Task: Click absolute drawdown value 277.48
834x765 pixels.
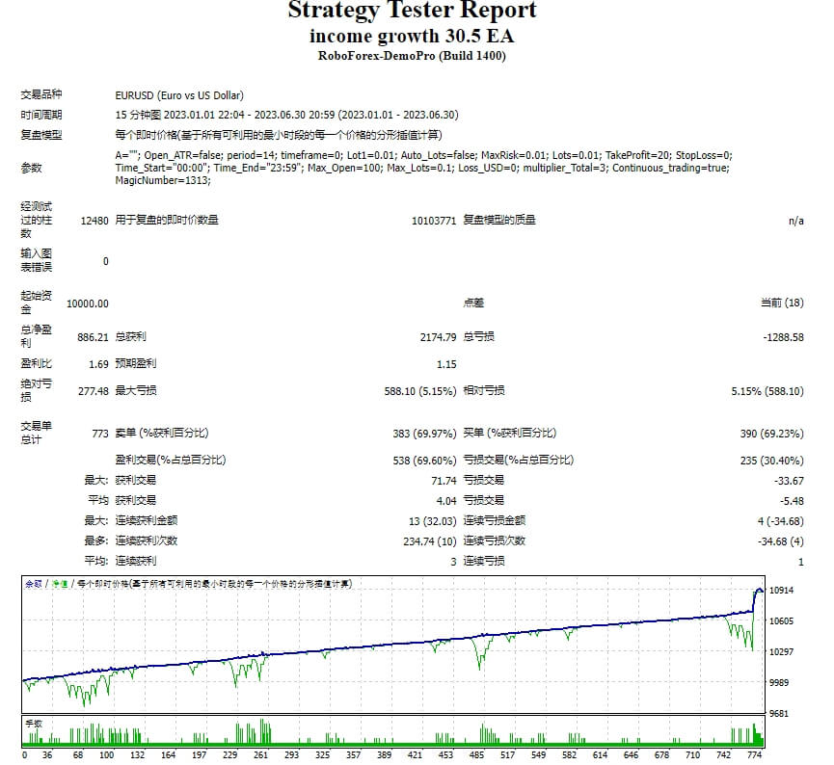Action: pos(94,391)
